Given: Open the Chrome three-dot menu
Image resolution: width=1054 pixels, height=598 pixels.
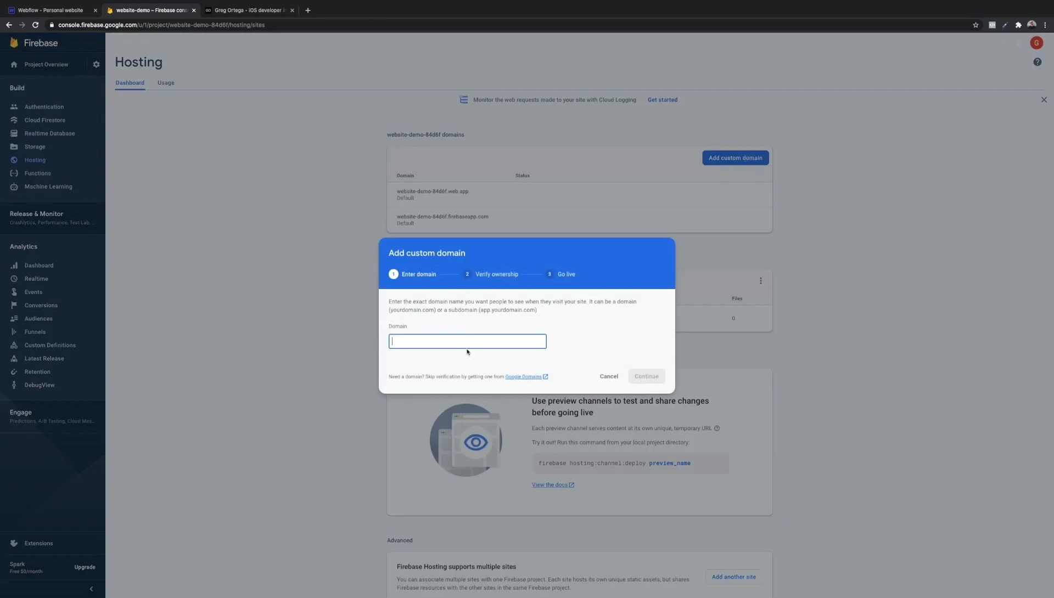Looking at the screenshot, I should 1045,25.
